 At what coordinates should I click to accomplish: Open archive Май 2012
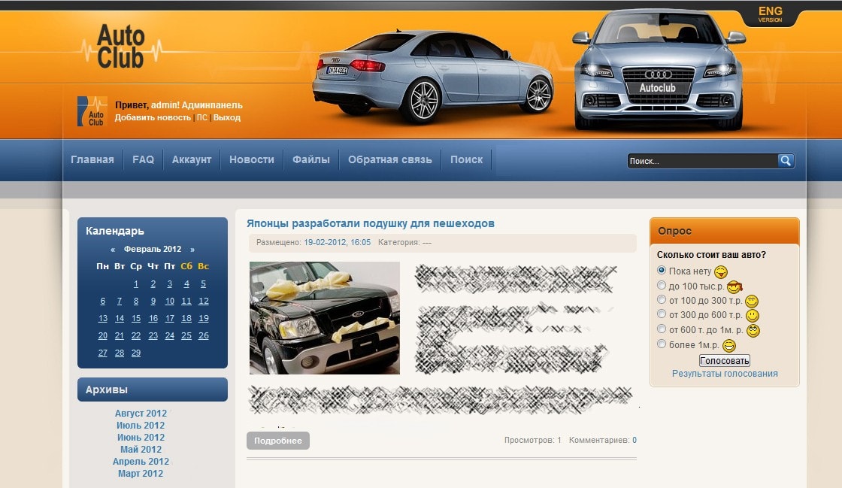(141, 450)
